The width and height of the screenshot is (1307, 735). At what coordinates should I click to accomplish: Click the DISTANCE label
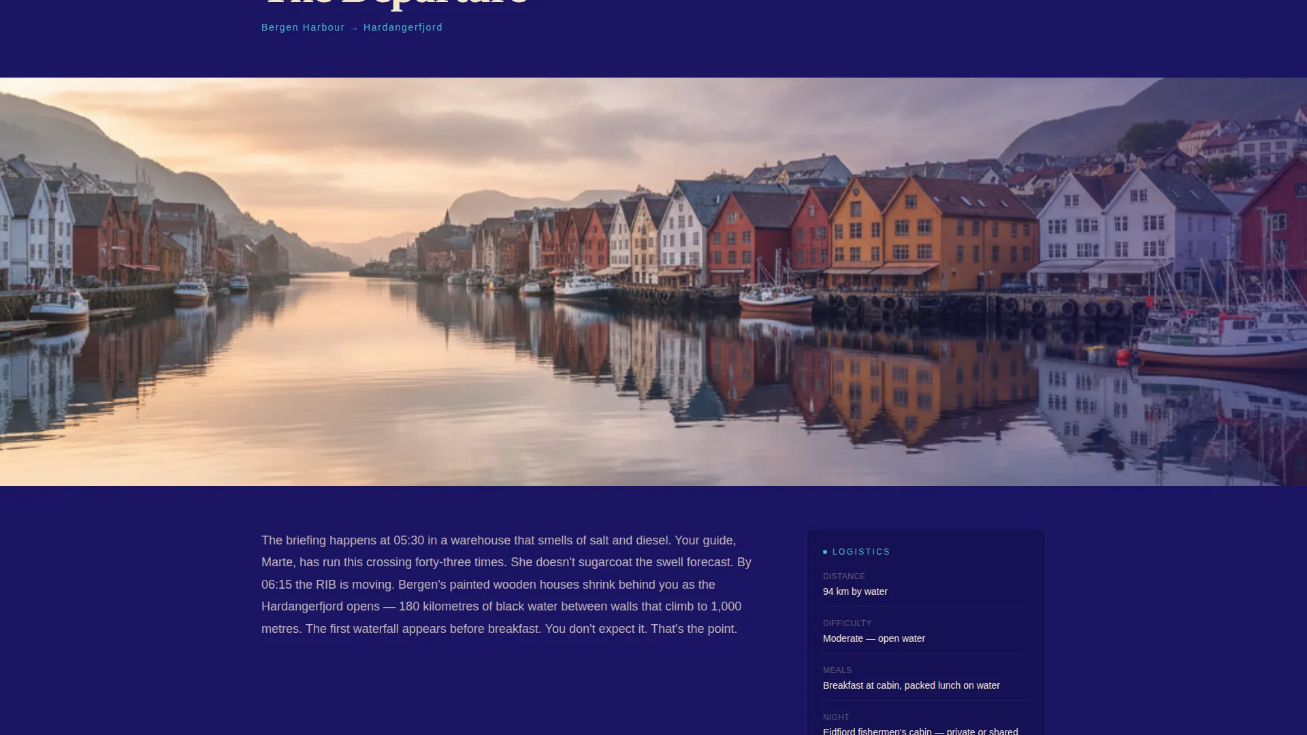click(844, 576)
